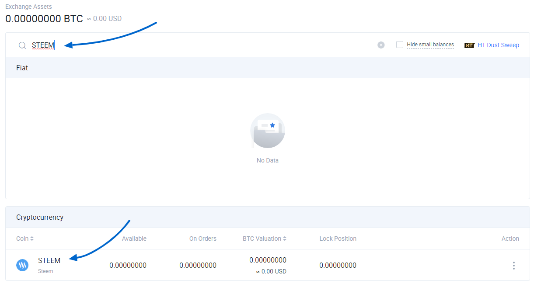Enable the Hide small balances checkbox
The height and width of the screenshot is (287, 534).
click(400, 45)
